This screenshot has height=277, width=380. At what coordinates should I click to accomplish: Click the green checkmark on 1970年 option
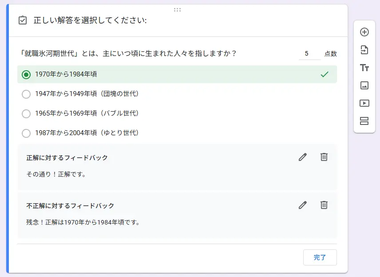325,74
